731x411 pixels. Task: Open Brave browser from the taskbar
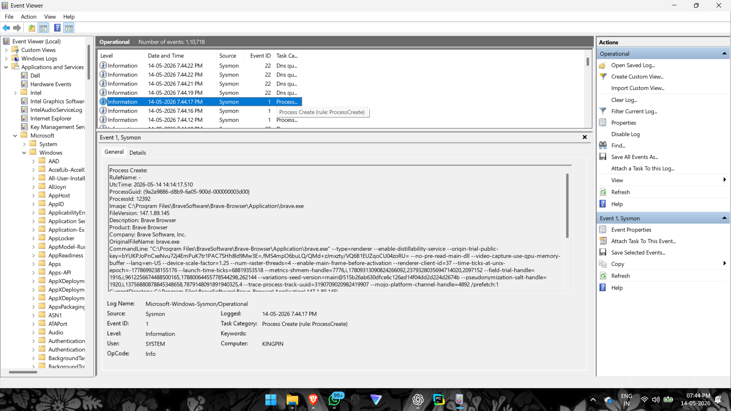[x=313, y=400]
